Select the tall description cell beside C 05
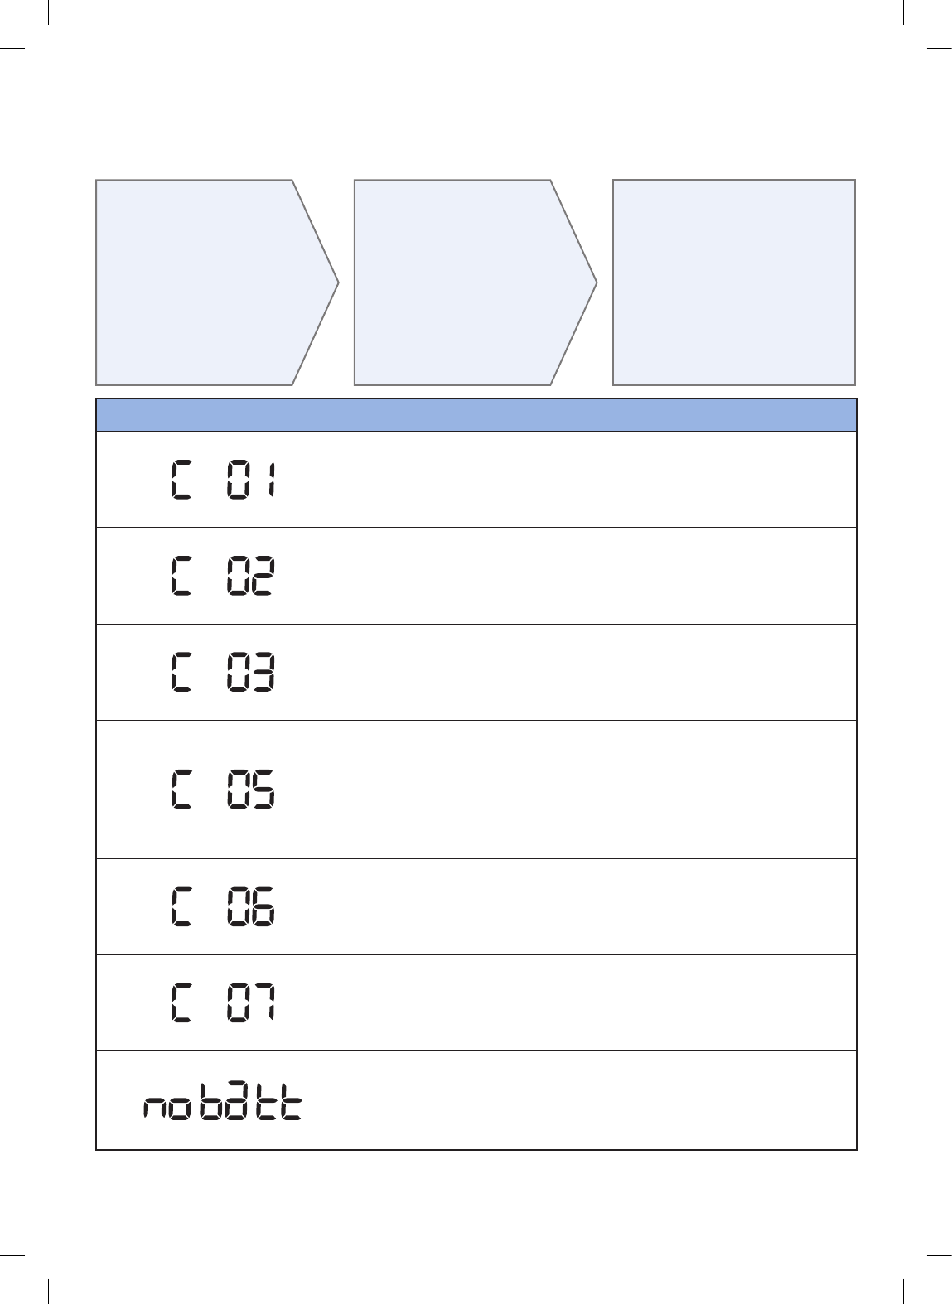 (602, 790)
